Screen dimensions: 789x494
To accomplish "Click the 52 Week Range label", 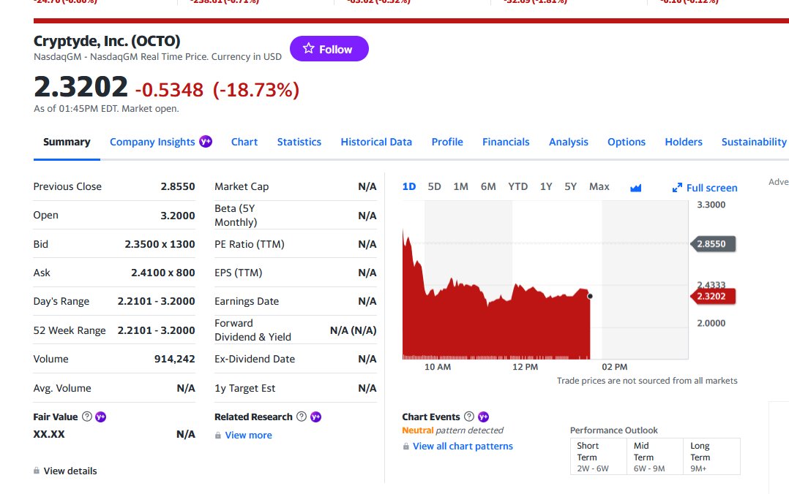I will pyautogui.click(x=70, y=331).
